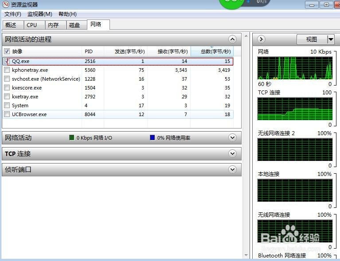Select the UCBrowser.exe process name

pyautogui.click(x=29, y=114)
